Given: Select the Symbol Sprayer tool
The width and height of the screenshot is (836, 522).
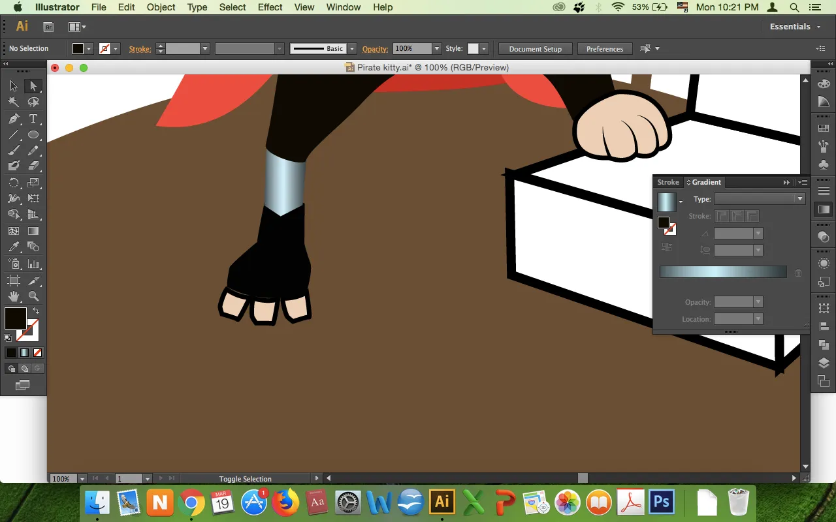Looking at the screenshot, I should pos(14,264).
